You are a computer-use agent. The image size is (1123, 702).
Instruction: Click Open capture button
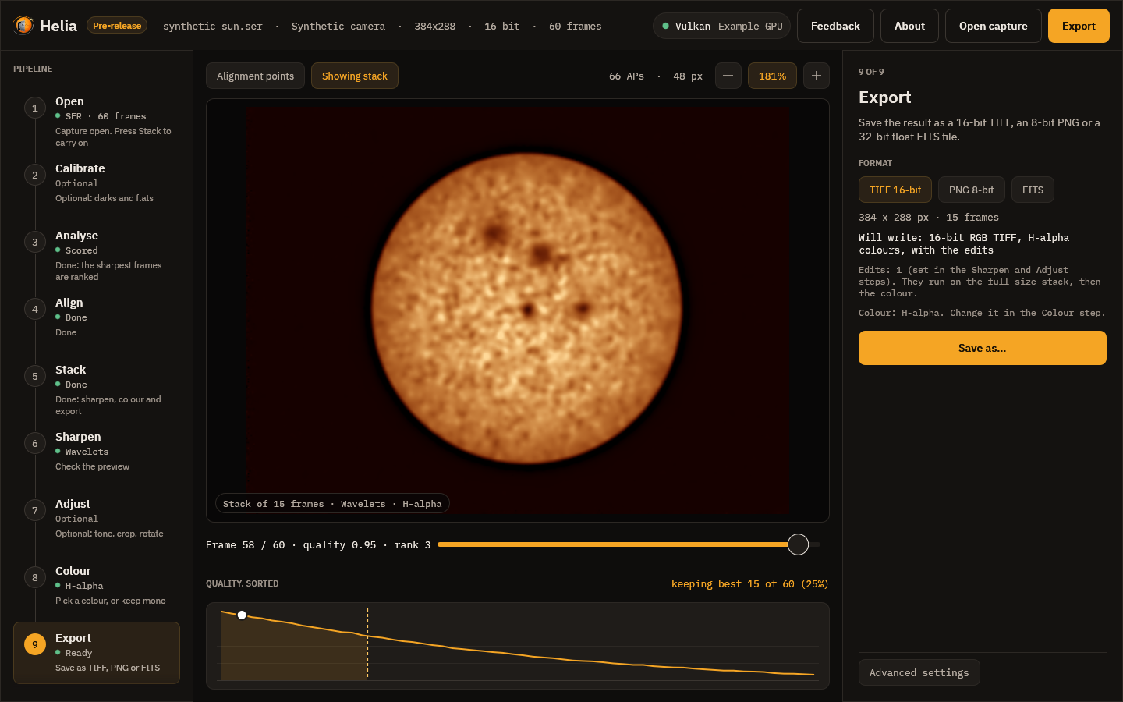[994, 26]
